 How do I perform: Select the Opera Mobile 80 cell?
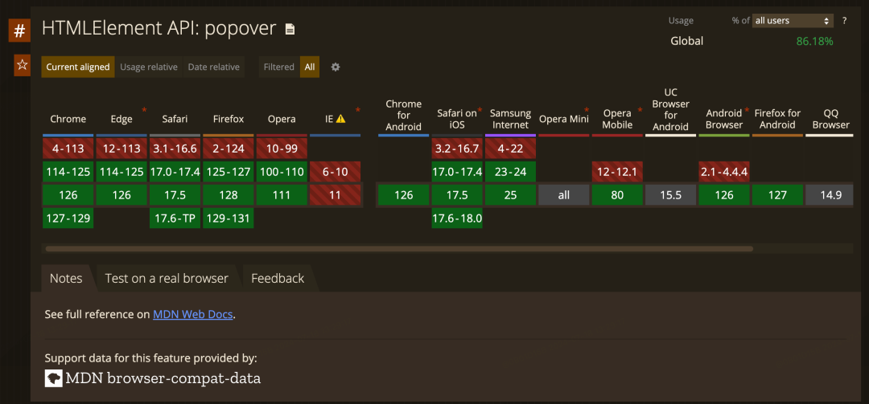coord(617,195)
